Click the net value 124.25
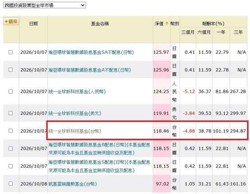The width and height of the screenshot is (250, 194). tap(161, 91)
